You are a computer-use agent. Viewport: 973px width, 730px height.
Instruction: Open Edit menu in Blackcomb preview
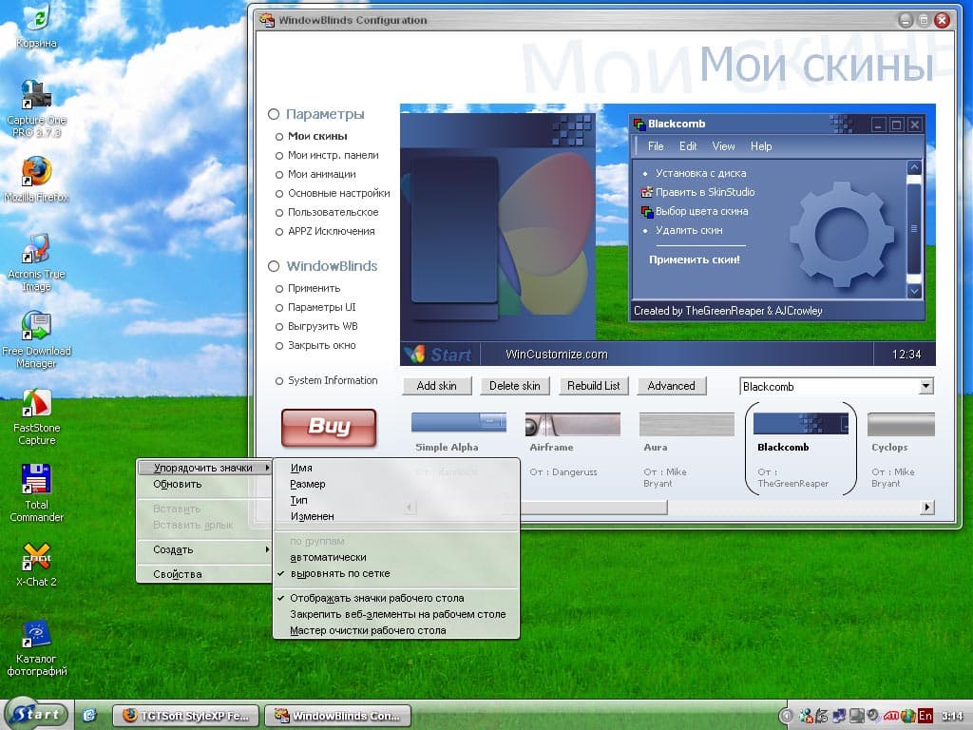click(688, 146)
